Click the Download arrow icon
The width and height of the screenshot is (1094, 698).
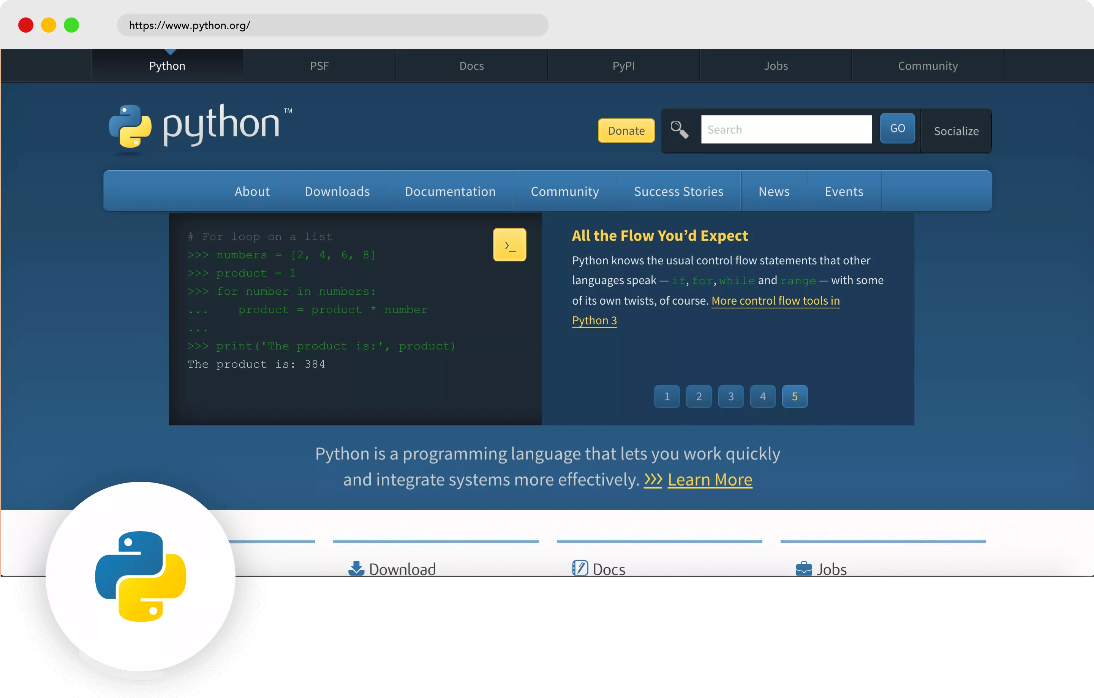tap(356, 568)
